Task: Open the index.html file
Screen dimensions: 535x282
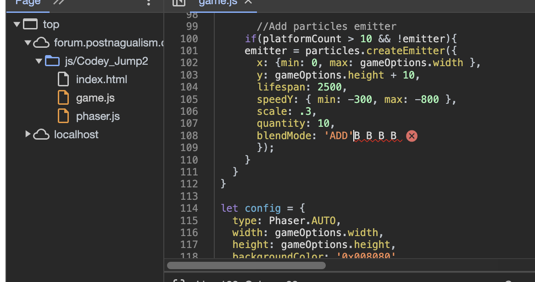Action: point(101,79)
